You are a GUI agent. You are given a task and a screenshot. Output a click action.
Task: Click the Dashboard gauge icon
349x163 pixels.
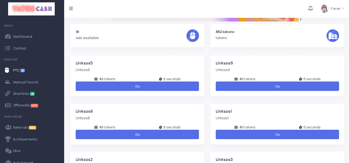(x=8, y=37)
